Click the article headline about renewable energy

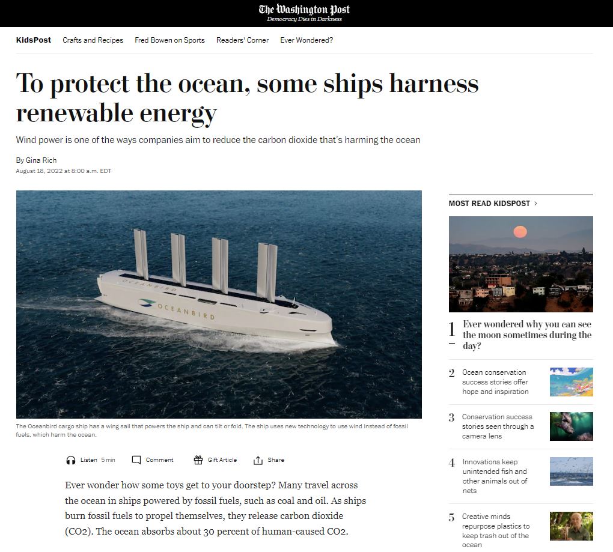click(247, 99)
